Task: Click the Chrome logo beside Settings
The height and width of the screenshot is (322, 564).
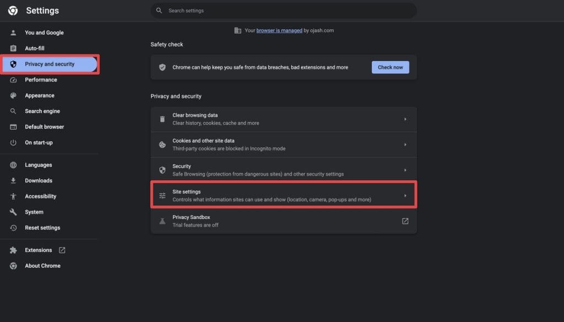Action: click(13, 10)
